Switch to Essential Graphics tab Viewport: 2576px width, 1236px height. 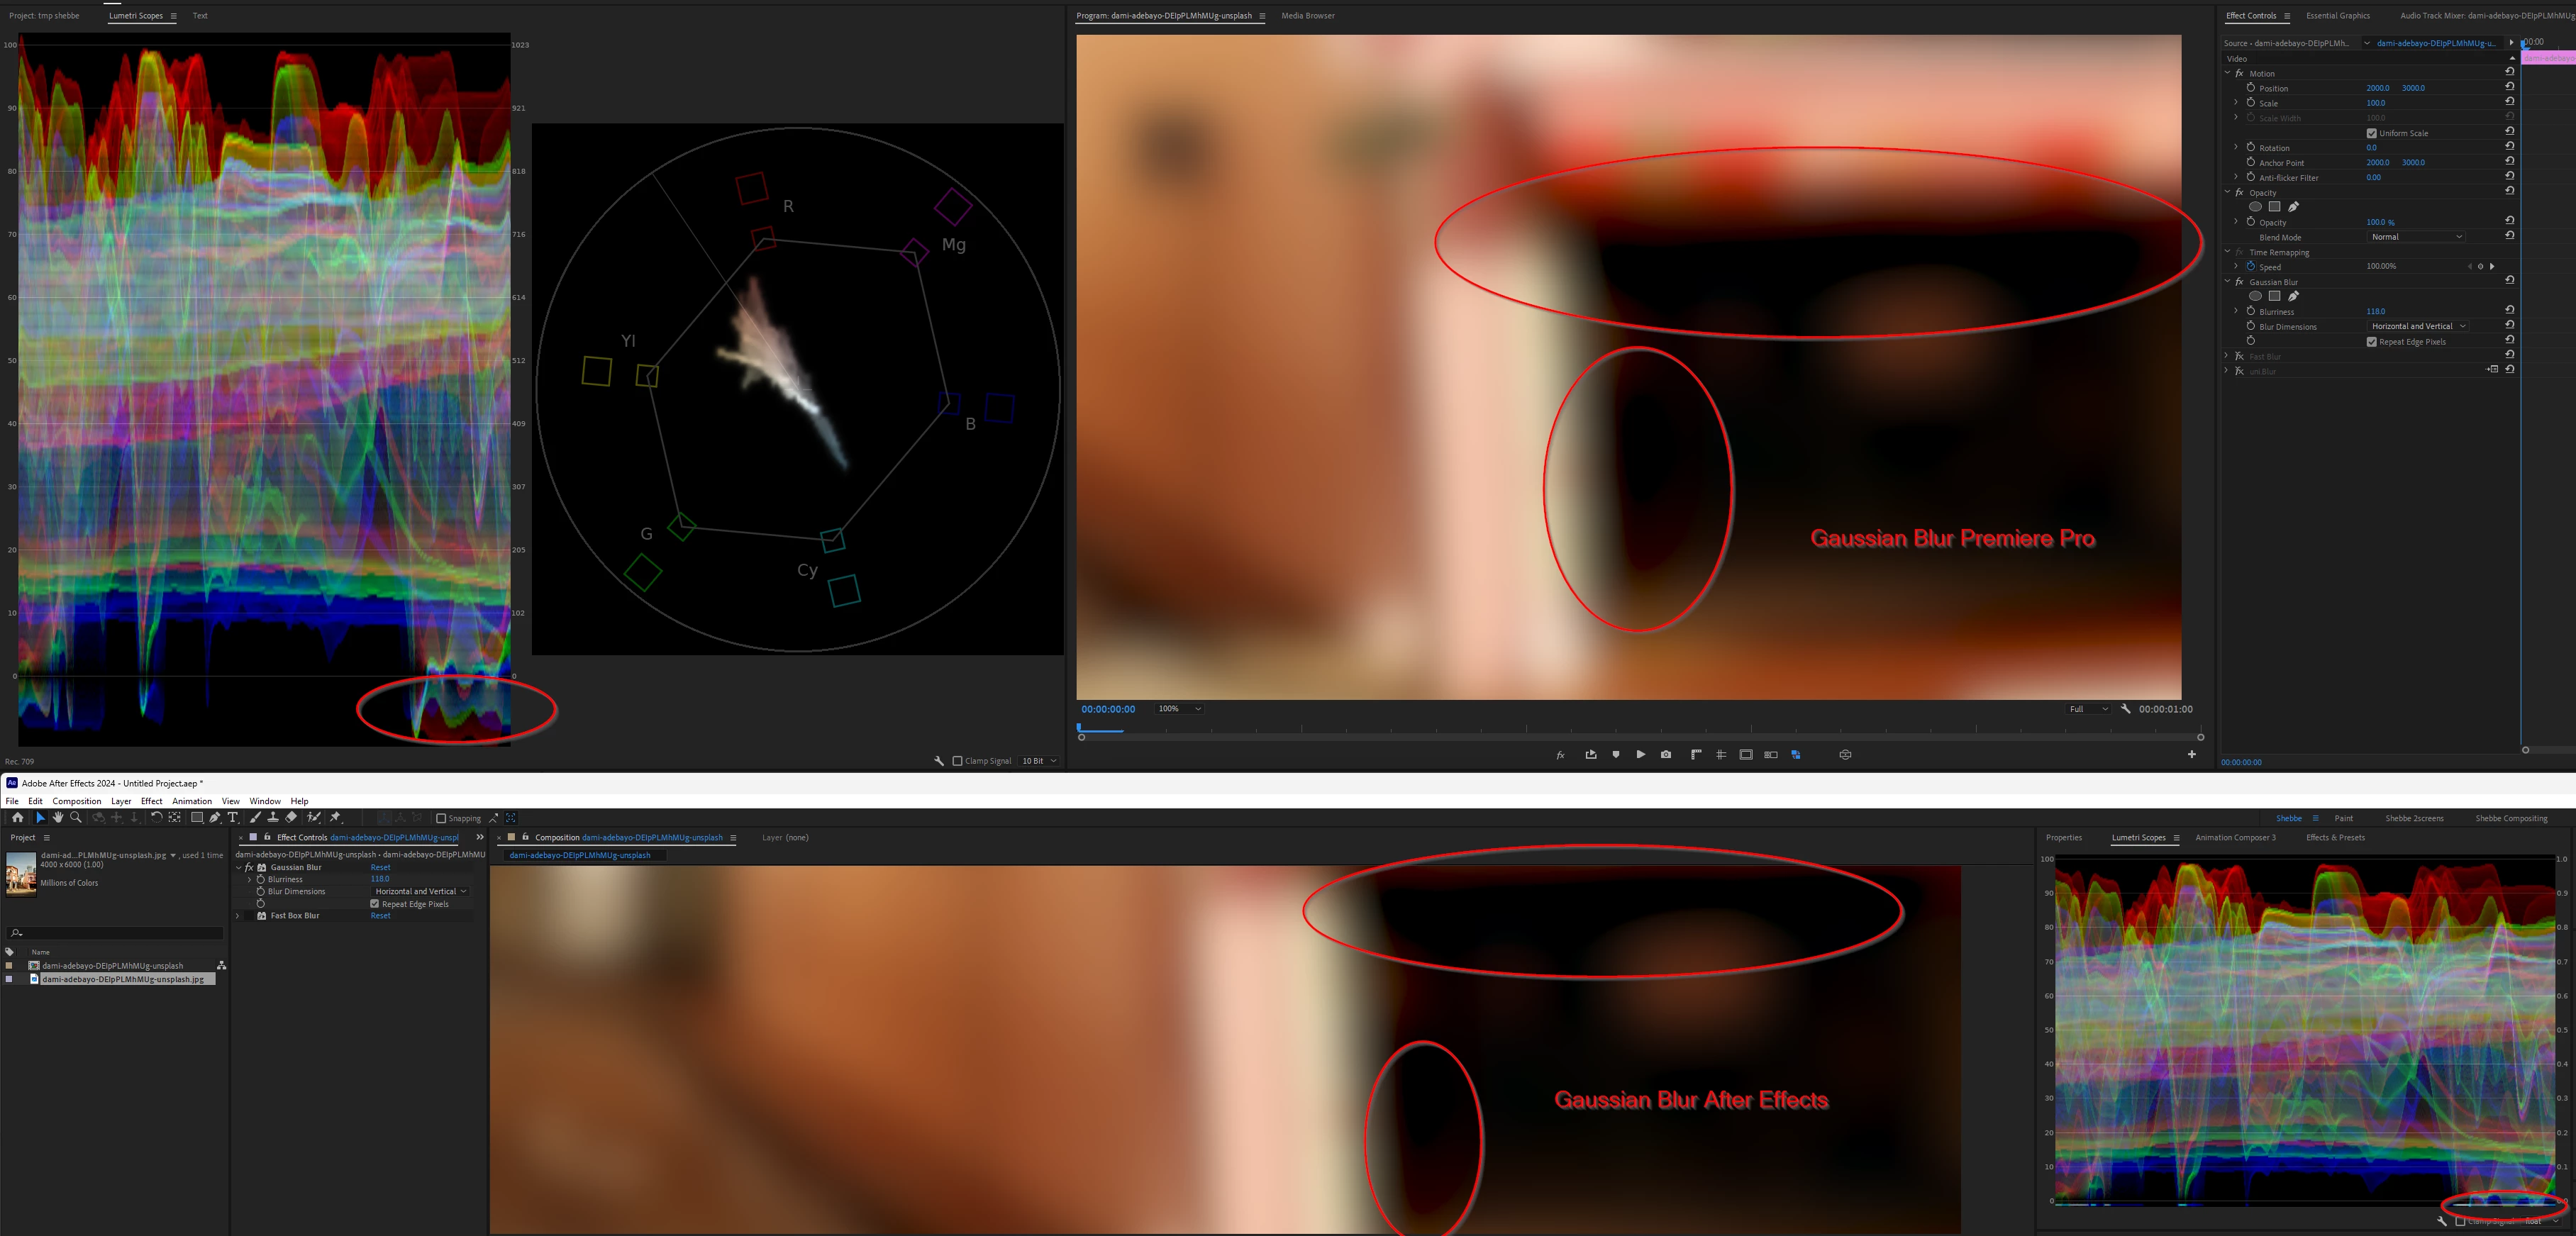(x=2337, y=16)
